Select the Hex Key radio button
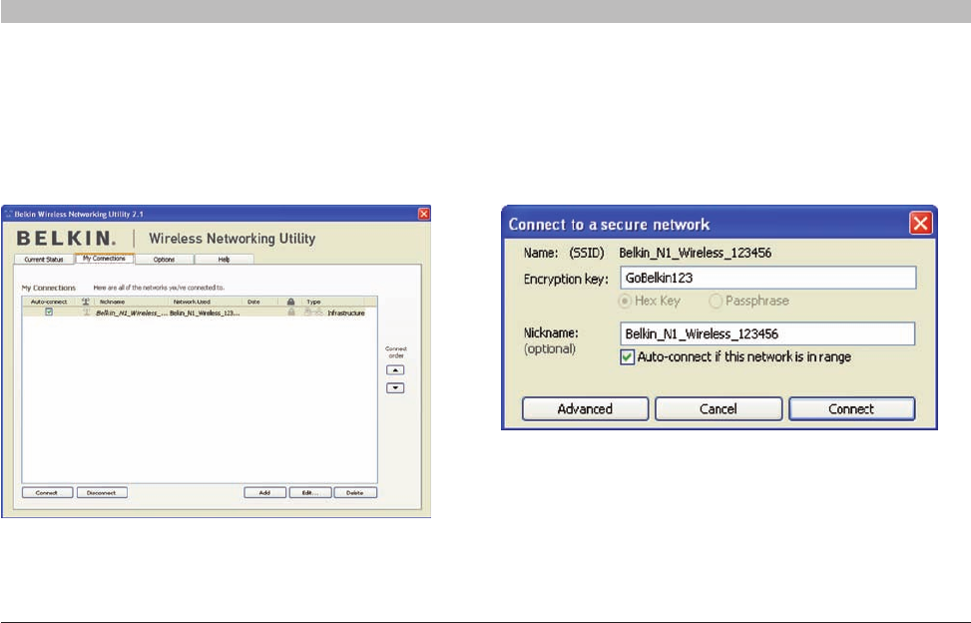This screenshot has height=623, width=971. tap(625, 301)
